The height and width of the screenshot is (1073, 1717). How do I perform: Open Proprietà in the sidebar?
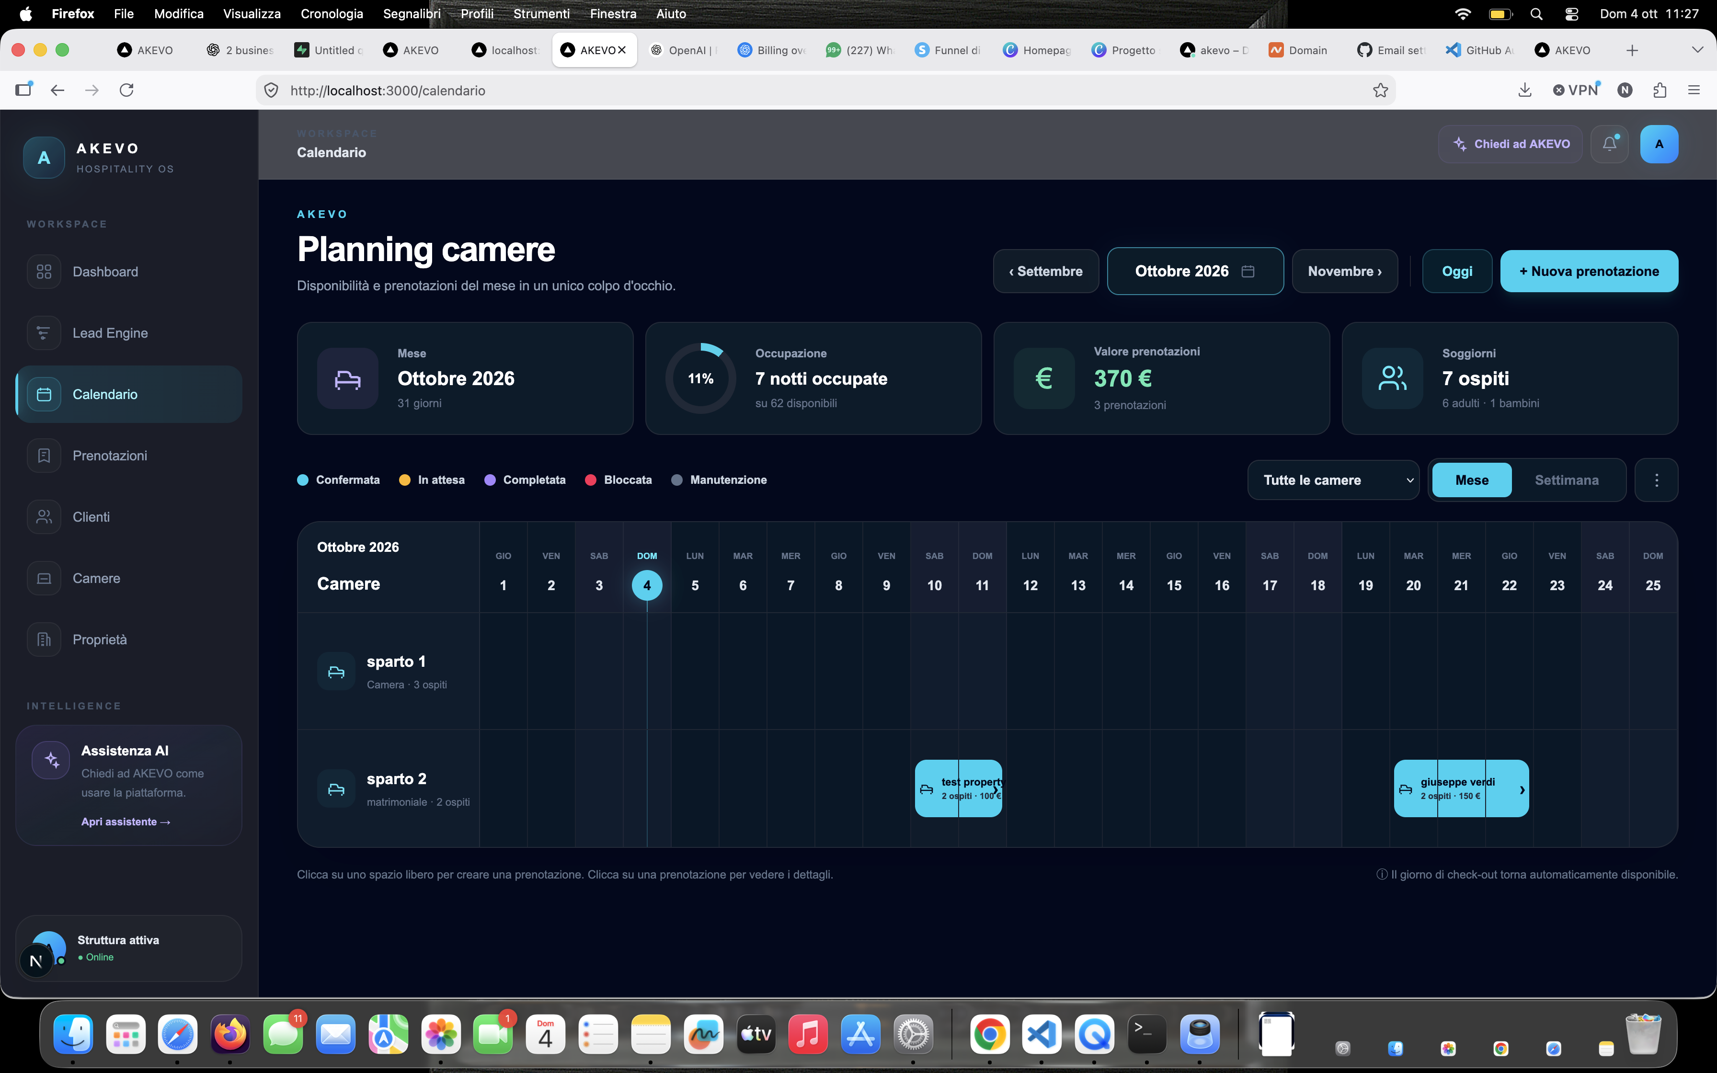[128, 639]
